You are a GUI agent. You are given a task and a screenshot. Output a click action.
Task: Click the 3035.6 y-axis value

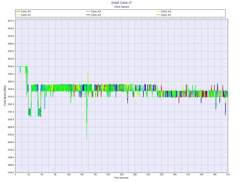(x=11, y=120)
